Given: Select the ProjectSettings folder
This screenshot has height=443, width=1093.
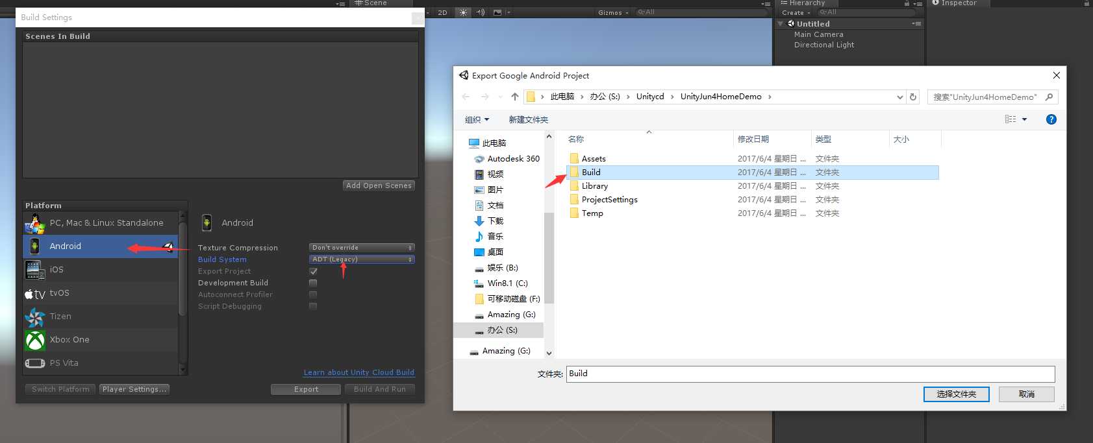Looking at the screenshot, I should [x=753, y=199].
